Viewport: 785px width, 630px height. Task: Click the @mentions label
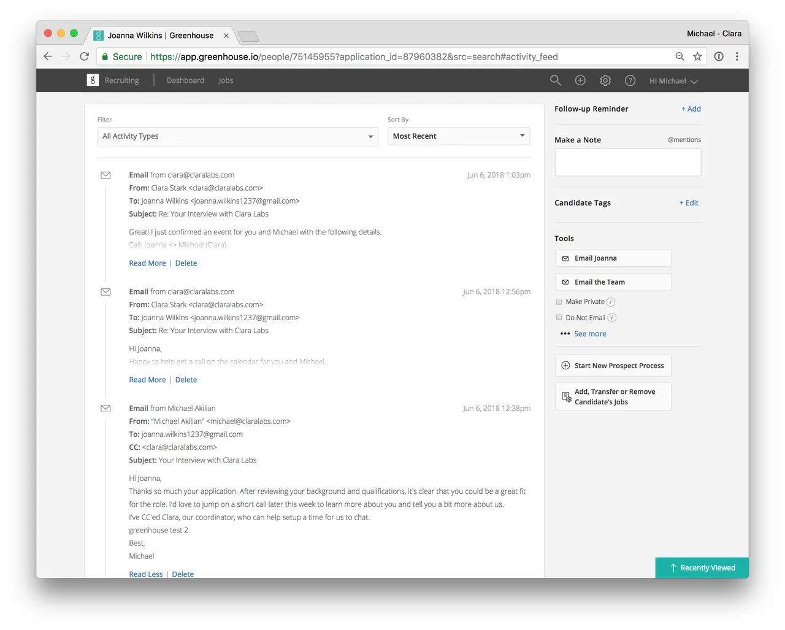click(684, 140)
